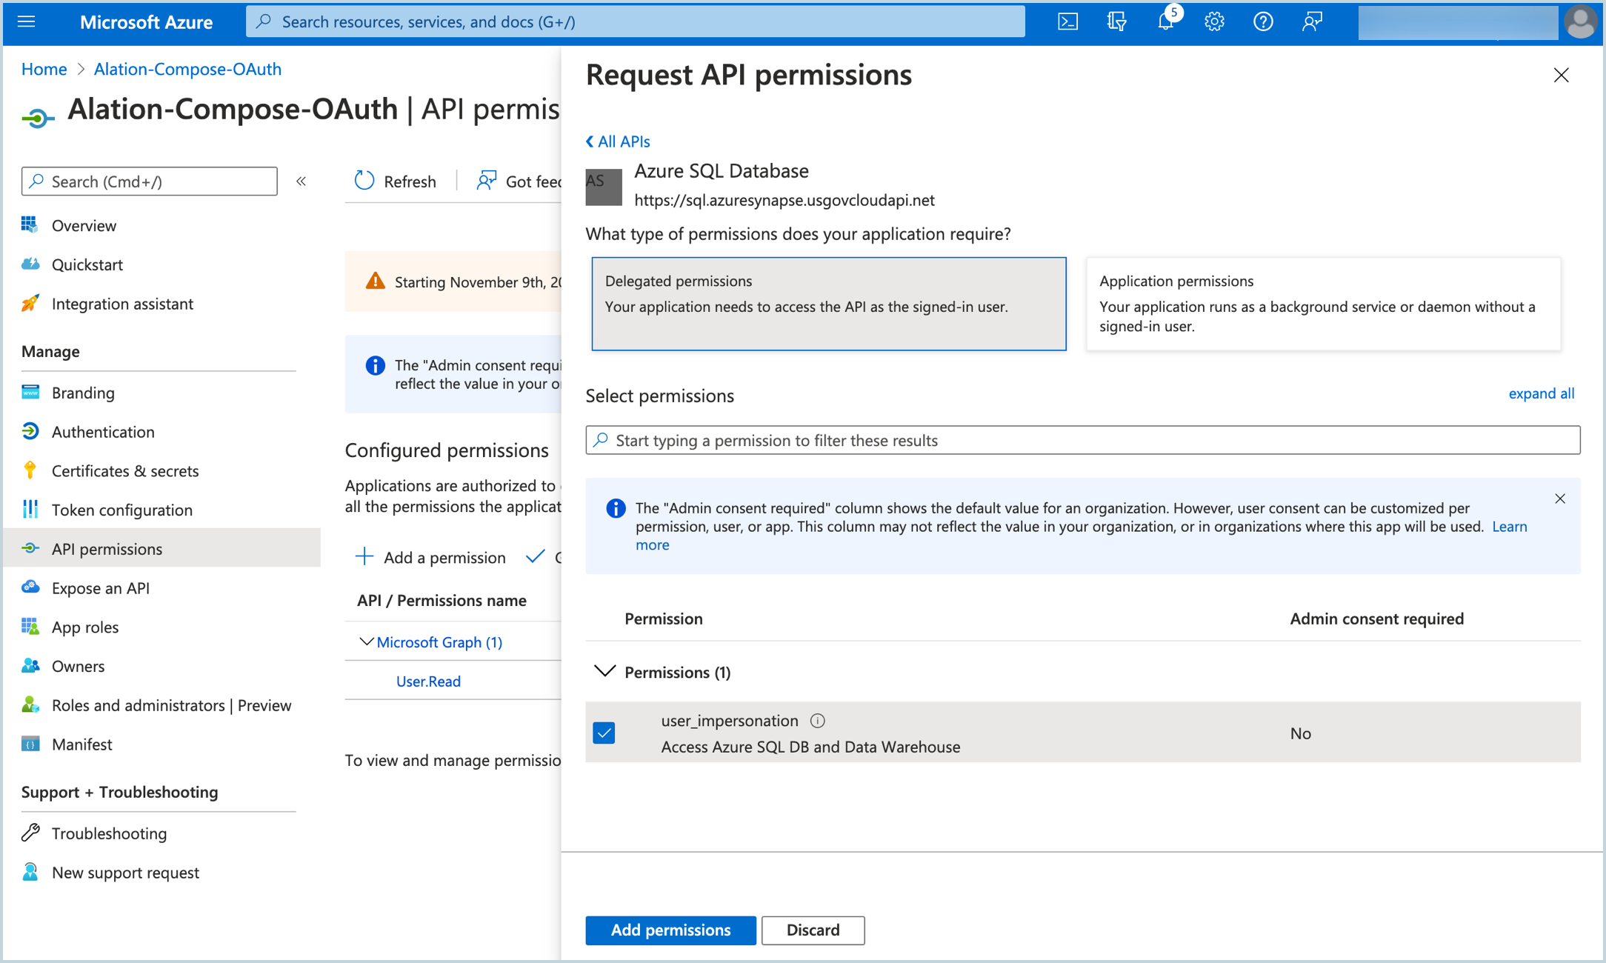Focus the global search resources box

click(x=636, y=21)
